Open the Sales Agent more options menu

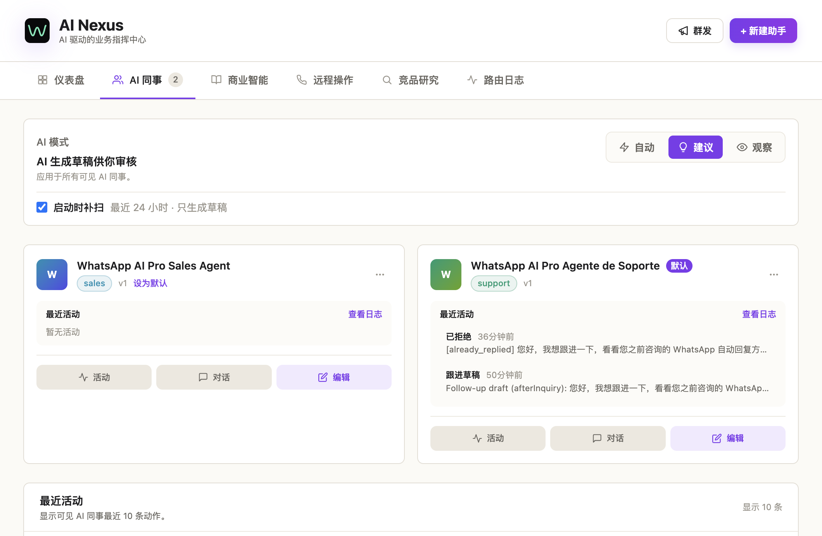click(380, 275)
